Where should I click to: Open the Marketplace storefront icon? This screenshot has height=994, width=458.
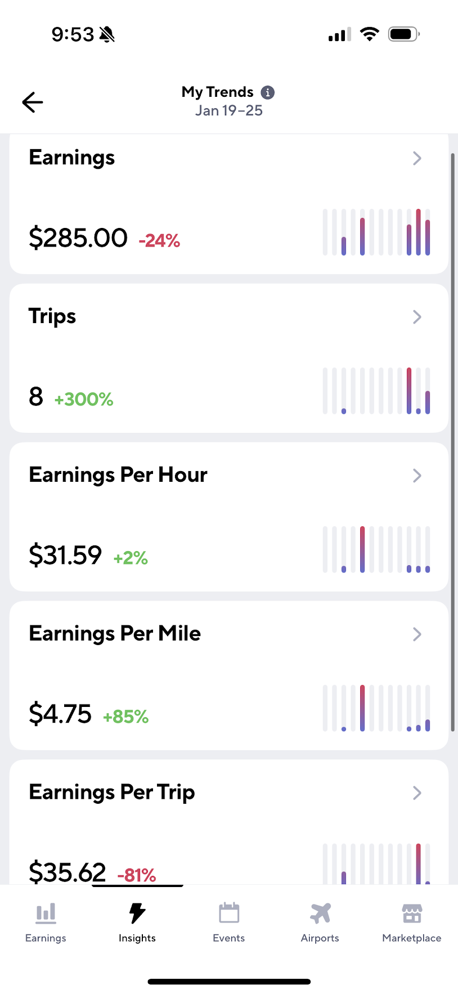tap(412, 913)
